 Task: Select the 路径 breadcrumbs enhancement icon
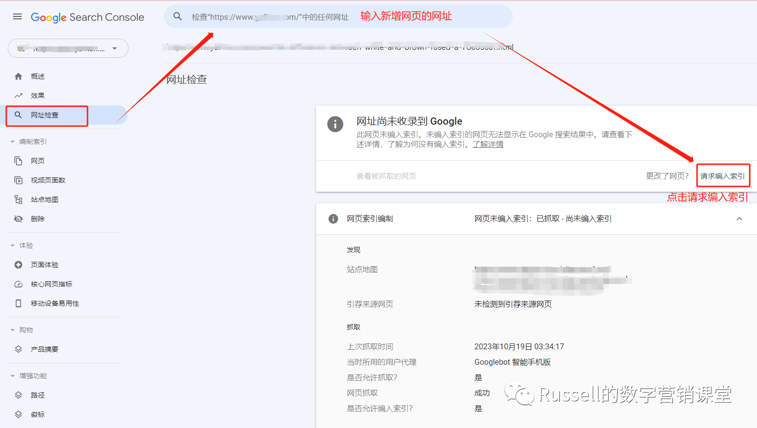(x=18, y=395)
